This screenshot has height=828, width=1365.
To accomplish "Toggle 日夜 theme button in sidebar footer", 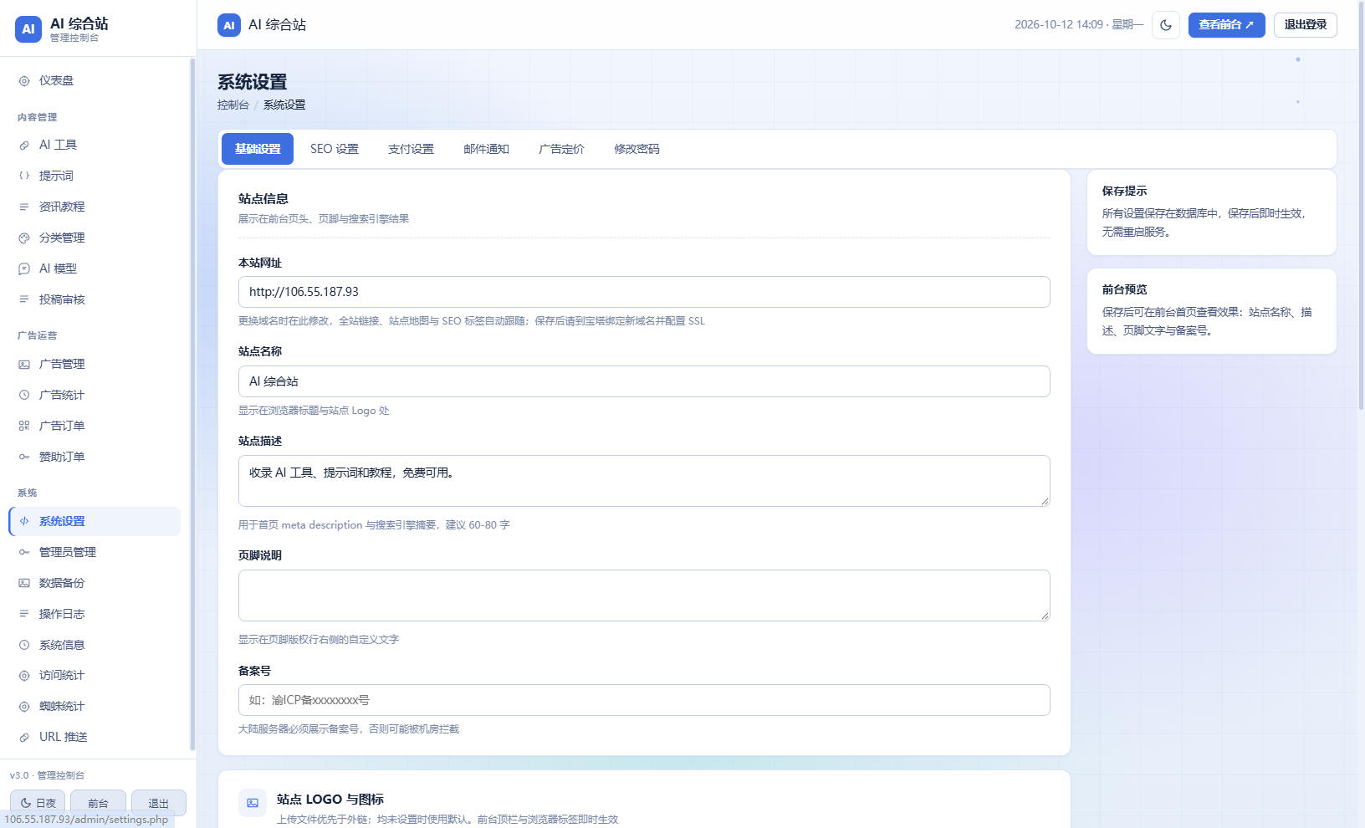I will [38, 802].
